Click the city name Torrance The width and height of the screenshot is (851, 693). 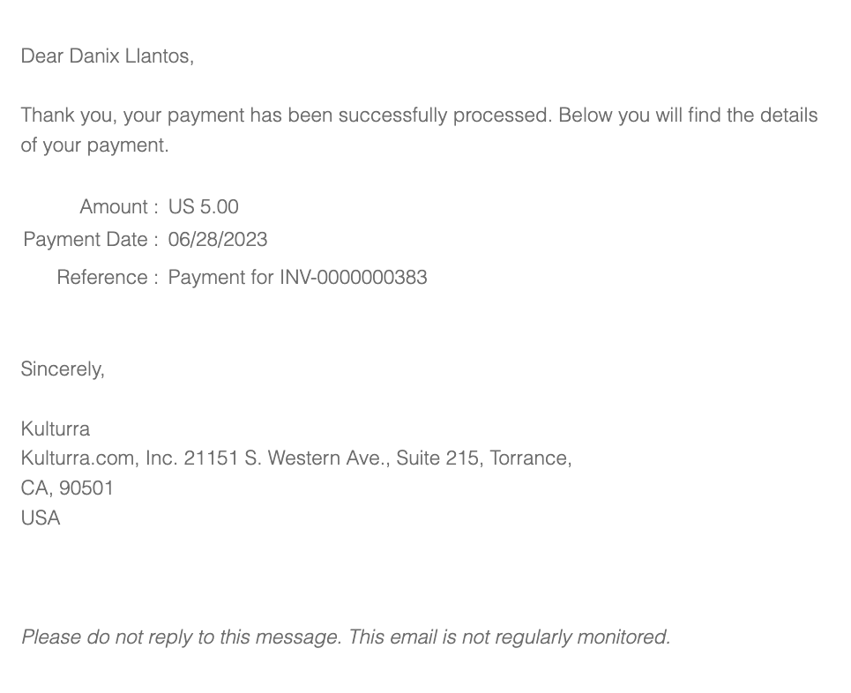(529, 458)
